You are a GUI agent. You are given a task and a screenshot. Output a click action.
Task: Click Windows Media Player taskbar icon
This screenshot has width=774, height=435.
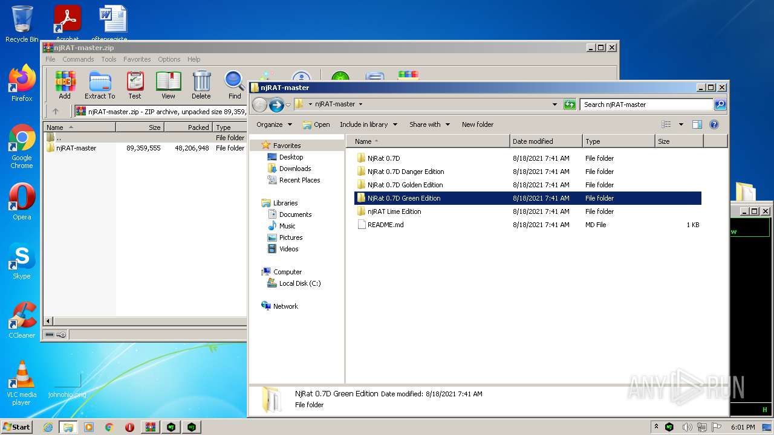89,427
